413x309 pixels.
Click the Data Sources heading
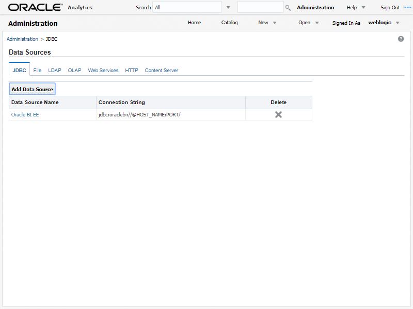pyautogui.click(x=30, y=53)
